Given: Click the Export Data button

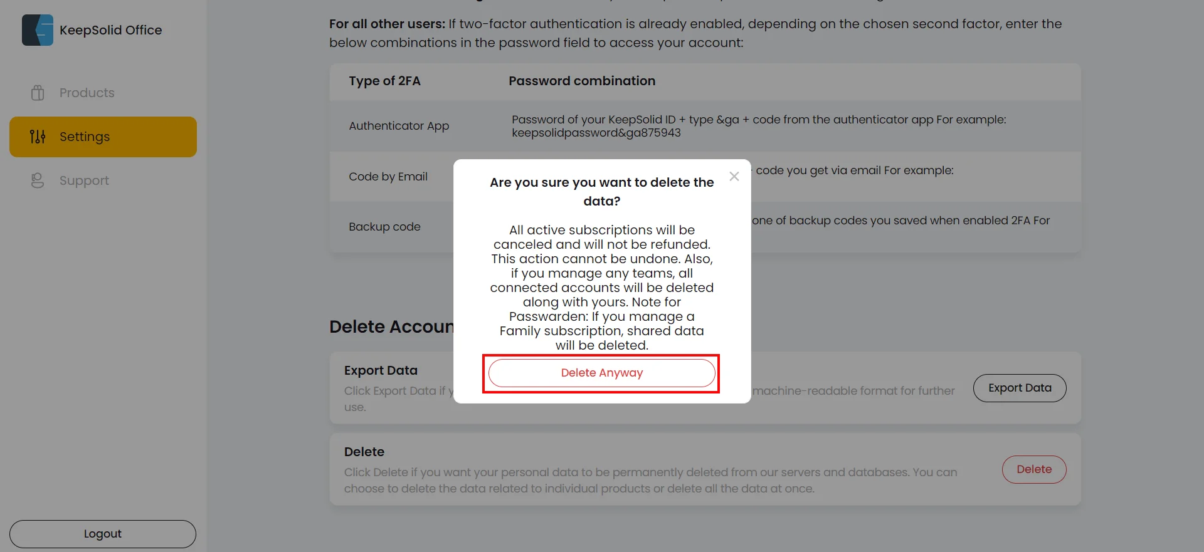Looking at the screenshot, I should [x=1019, y=388].
